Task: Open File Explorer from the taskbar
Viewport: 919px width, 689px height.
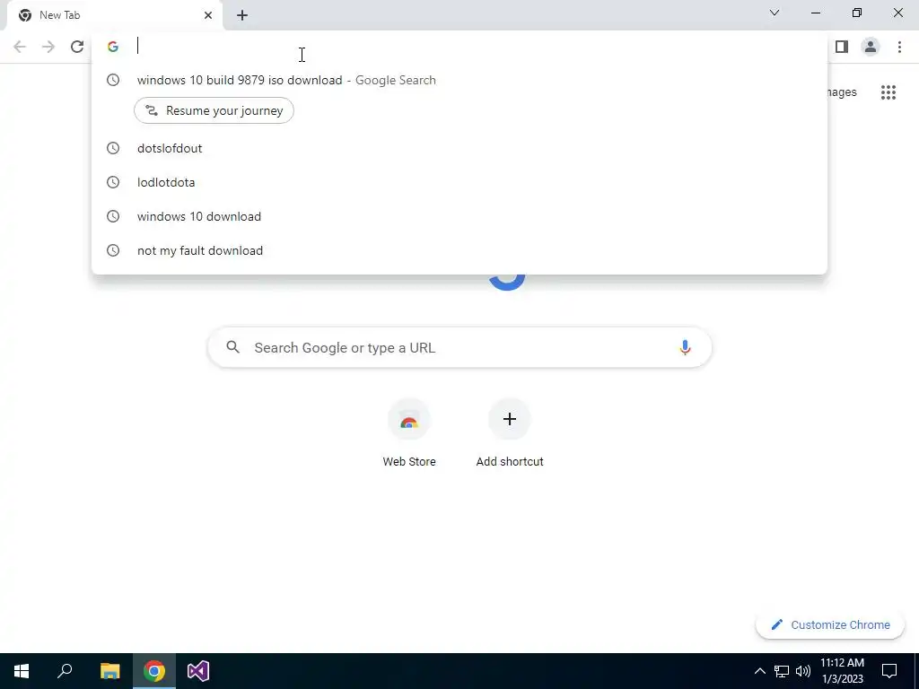Action: [x=109, y=671]
